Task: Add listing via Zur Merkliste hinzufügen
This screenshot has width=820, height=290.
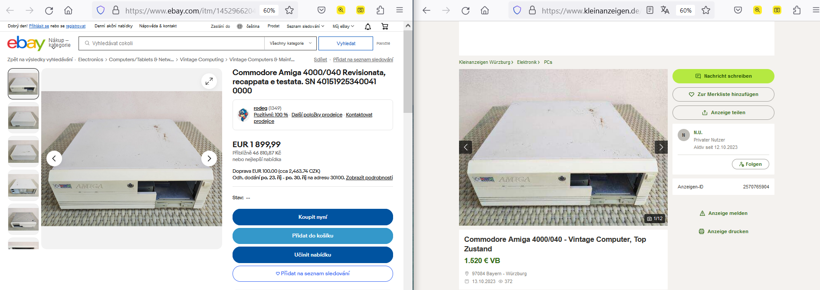Action: click(723, 94)
